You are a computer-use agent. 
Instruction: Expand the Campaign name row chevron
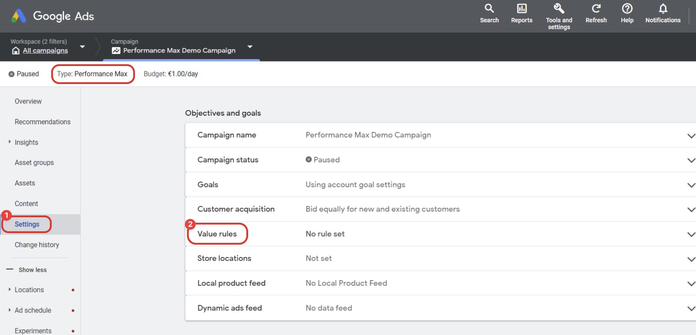coord(691,136)
